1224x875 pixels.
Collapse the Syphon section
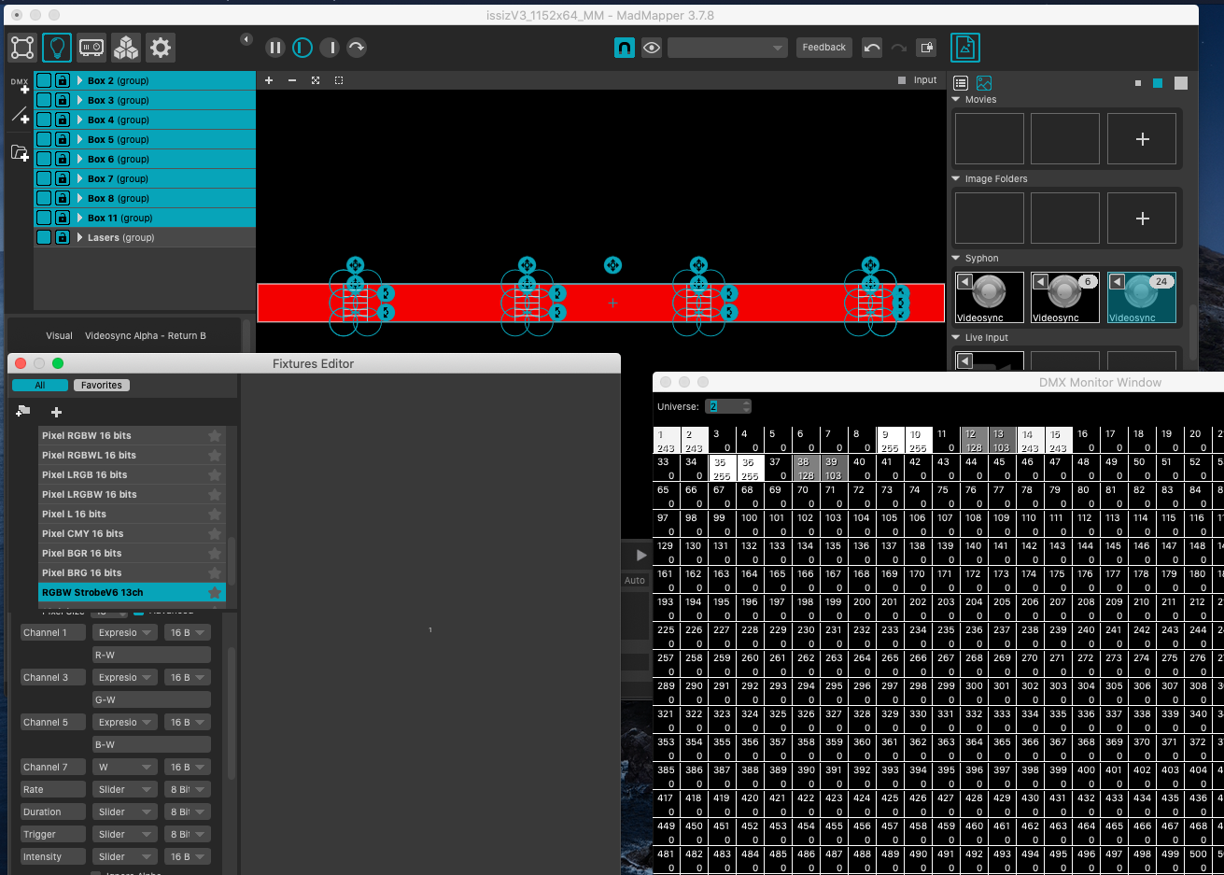coord(956,258)
